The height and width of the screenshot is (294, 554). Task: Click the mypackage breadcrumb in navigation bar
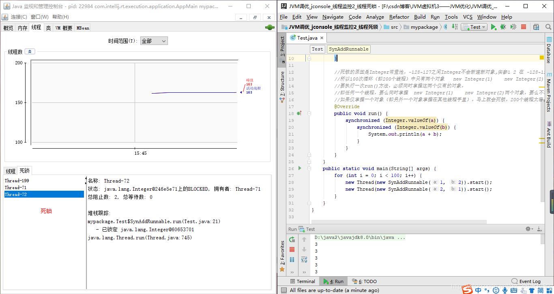coord(421,27)
